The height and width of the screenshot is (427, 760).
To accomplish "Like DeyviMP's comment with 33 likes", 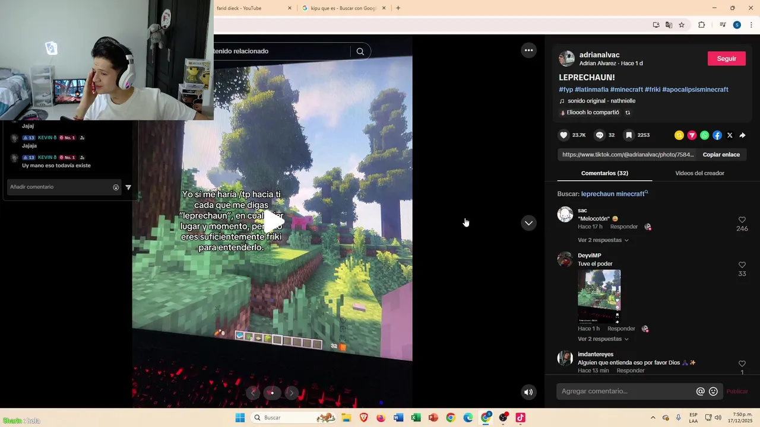I will [742, 265].
